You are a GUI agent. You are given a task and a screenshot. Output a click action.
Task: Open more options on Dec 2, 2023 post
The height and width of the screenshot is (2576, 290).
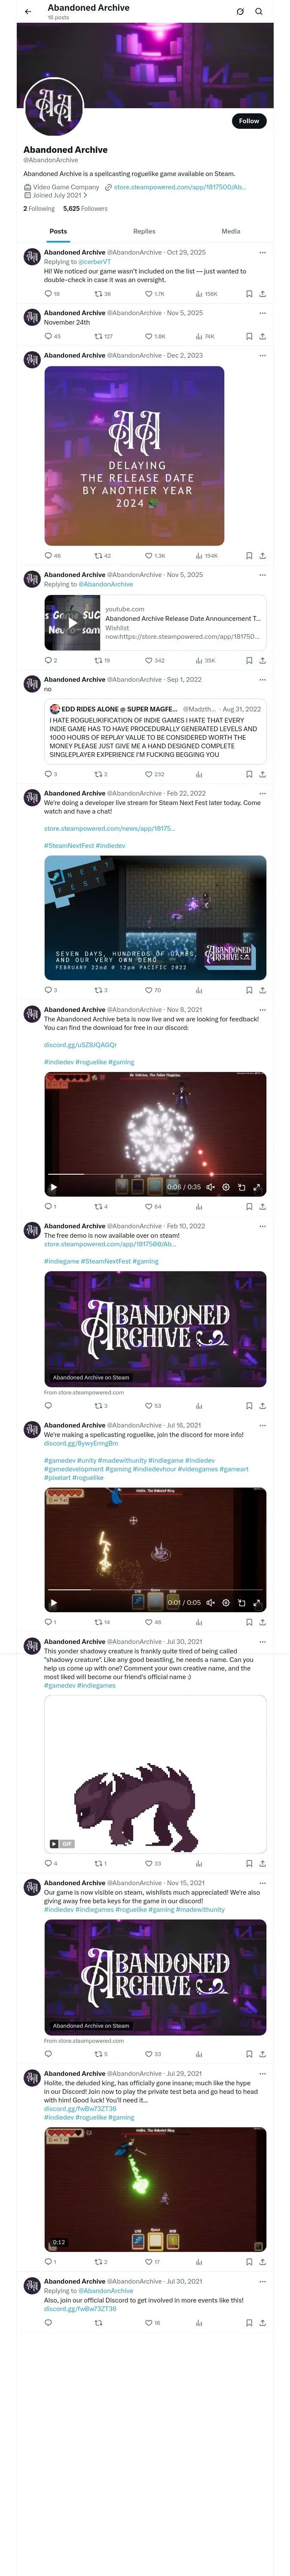[262, 355]
